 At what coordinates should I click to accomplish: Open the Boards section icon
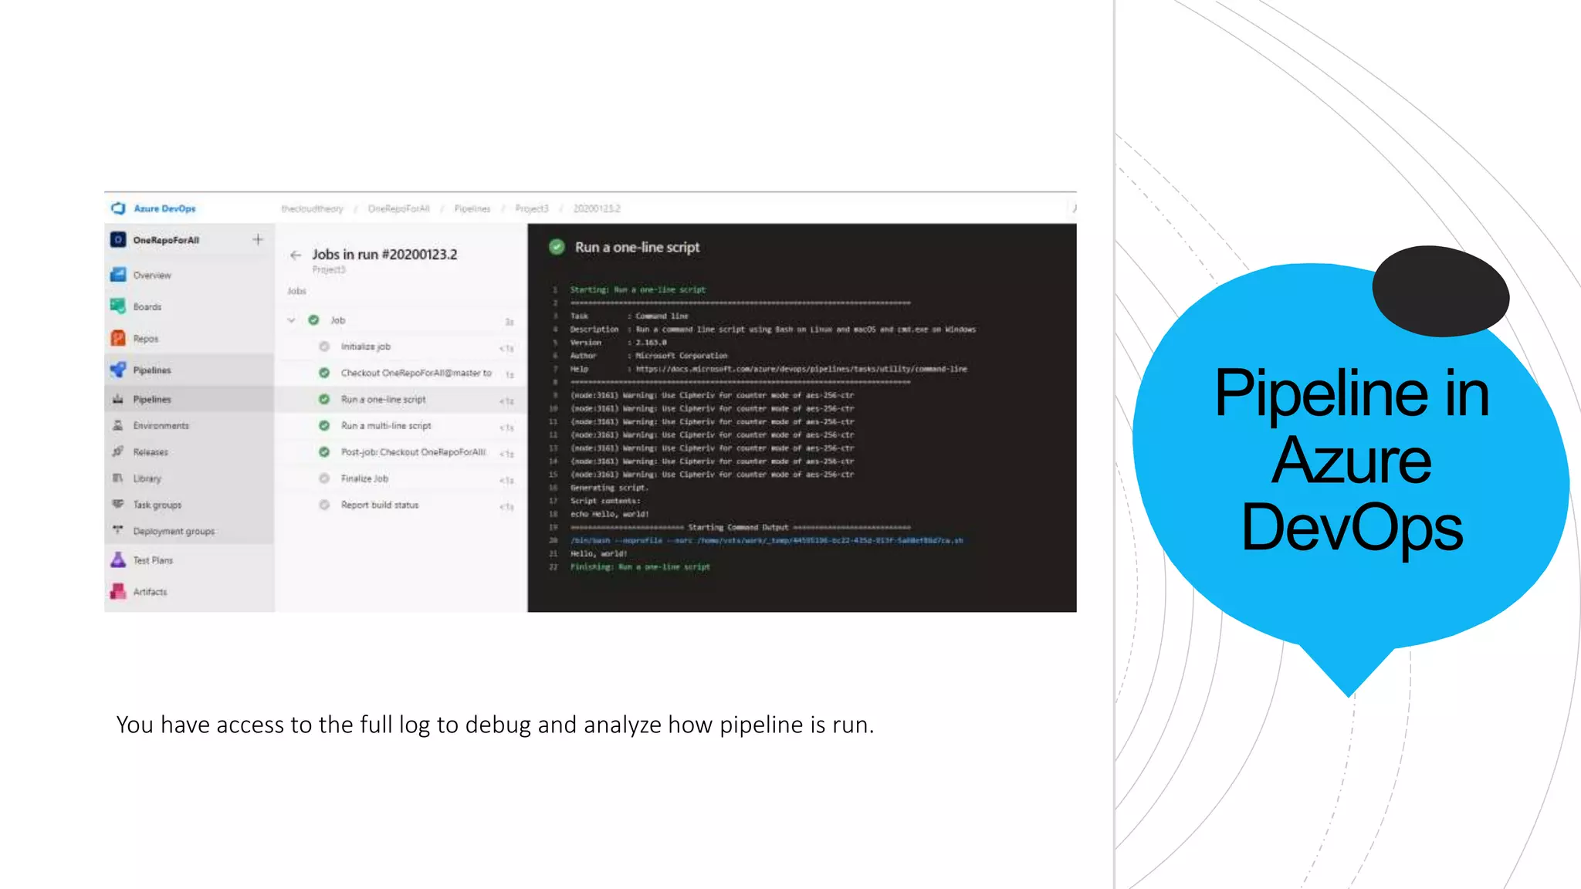(x=118, y=306)
